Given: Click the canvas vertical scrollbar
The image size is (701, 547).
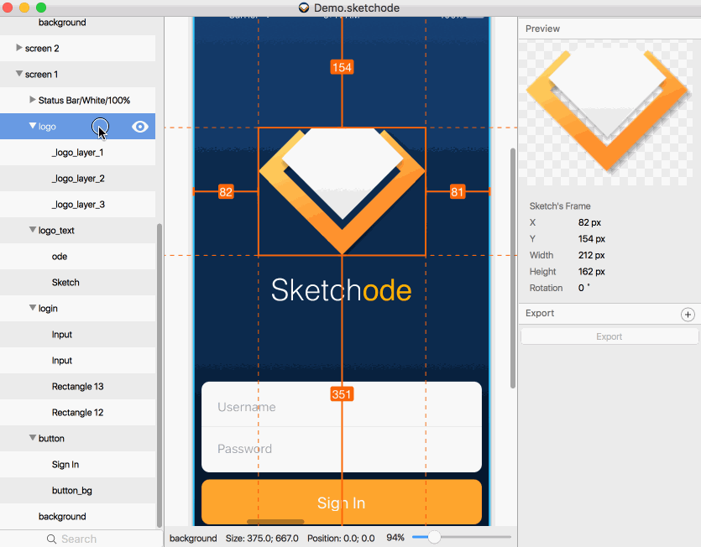Looking at the screenshot, I should [x=513, y=268].
